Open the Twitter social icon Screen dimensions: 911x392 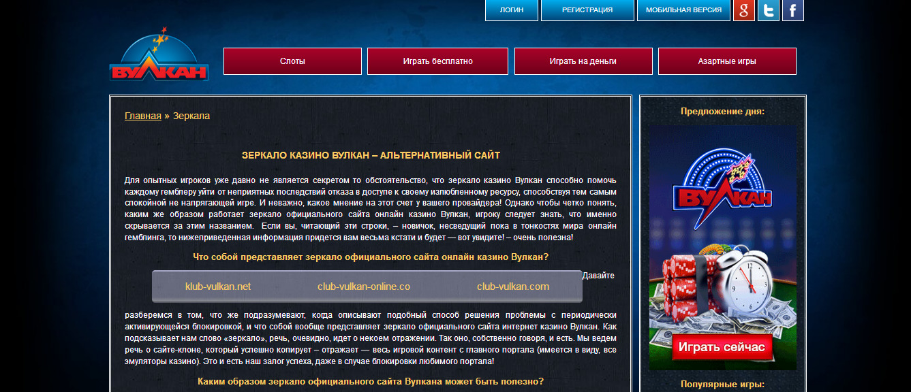pos(768,10)
